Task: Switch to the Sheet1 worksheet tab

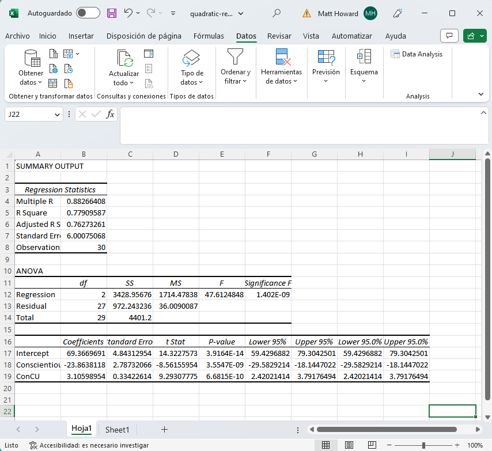Action: (x=117, y=430)
